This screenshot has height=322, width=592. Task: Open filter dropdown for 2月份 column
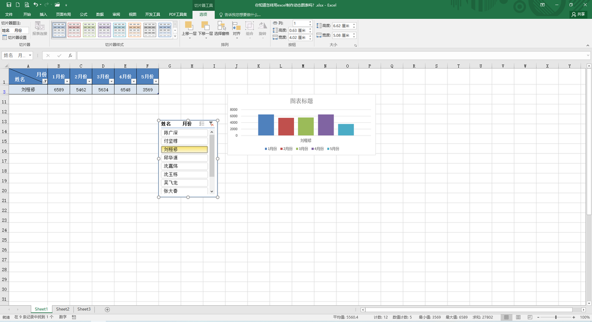[89, 81]
